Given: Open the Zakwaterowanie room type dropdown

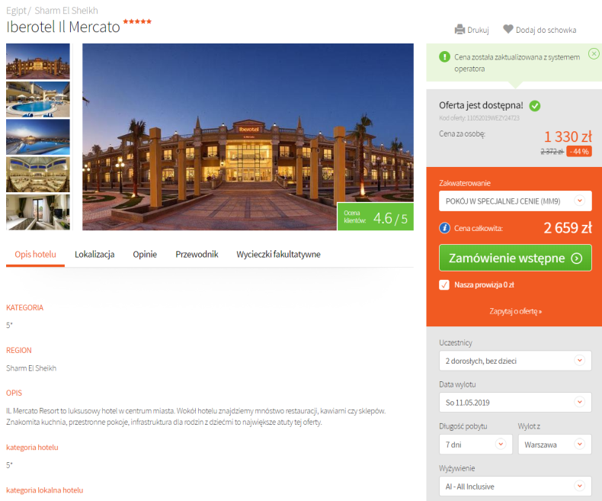Looking at the screenshot, I should pyautogui.click(x=515, y=201).
